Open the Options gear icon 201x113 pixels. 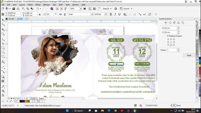click(116, 9)
